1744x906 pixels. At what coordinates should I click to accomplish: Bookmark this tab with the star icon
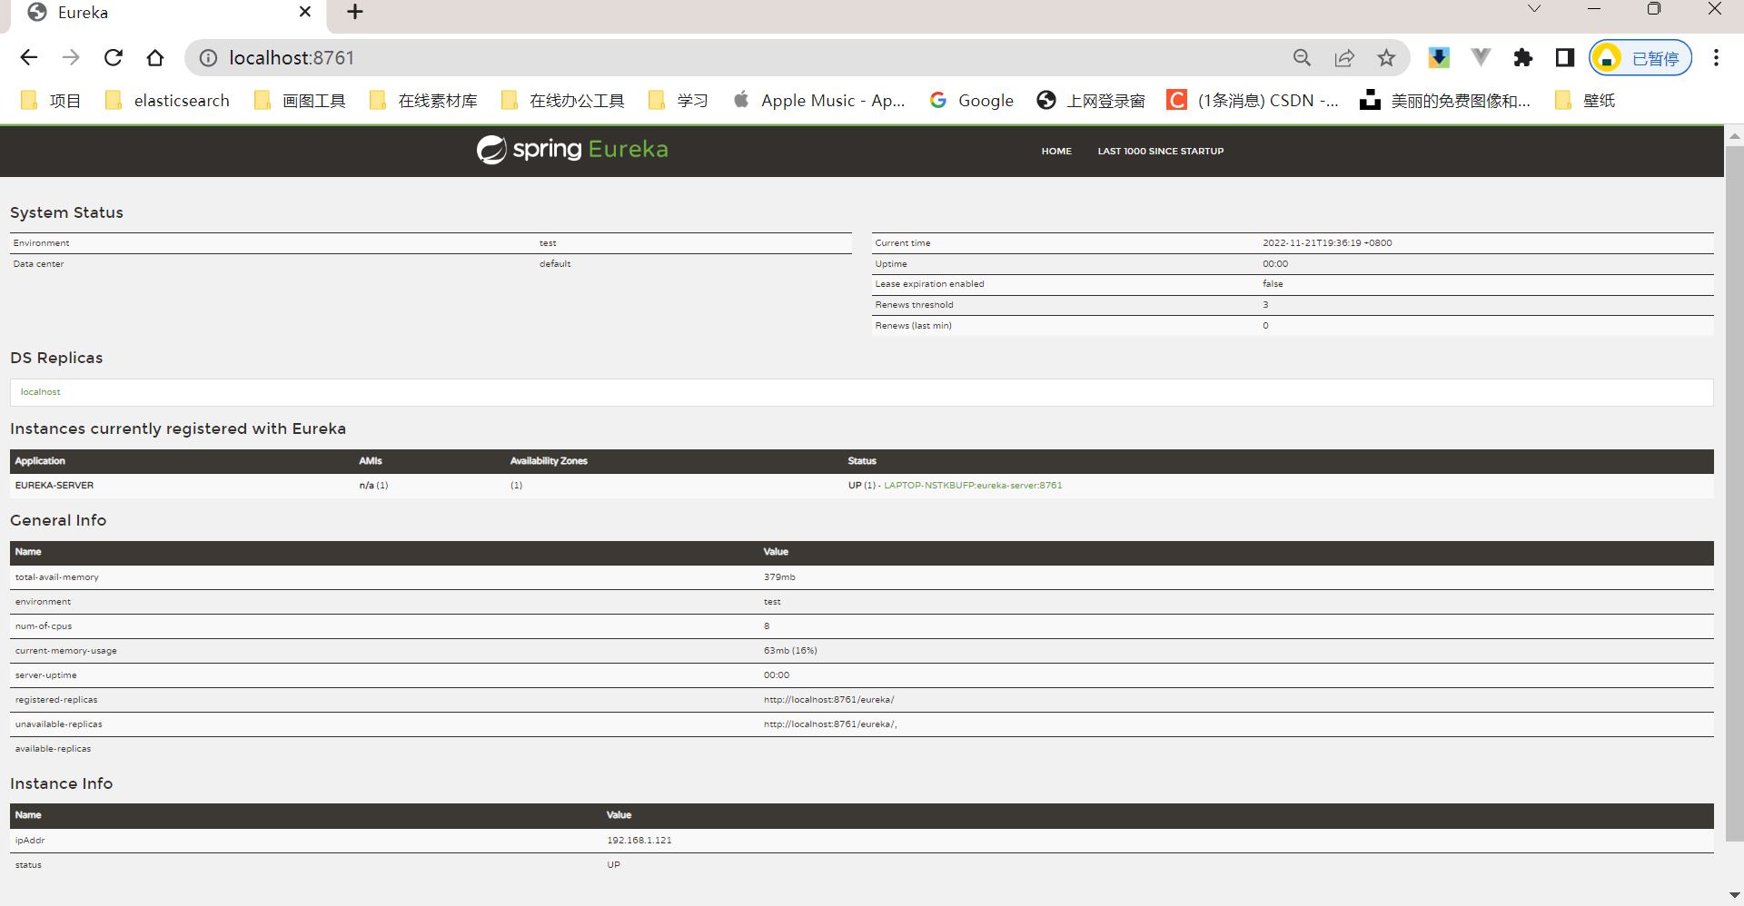tap(1386, 58)
